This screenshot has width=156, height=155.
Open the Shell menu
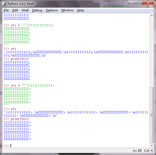pyautogui.click(x=25, y=10)
